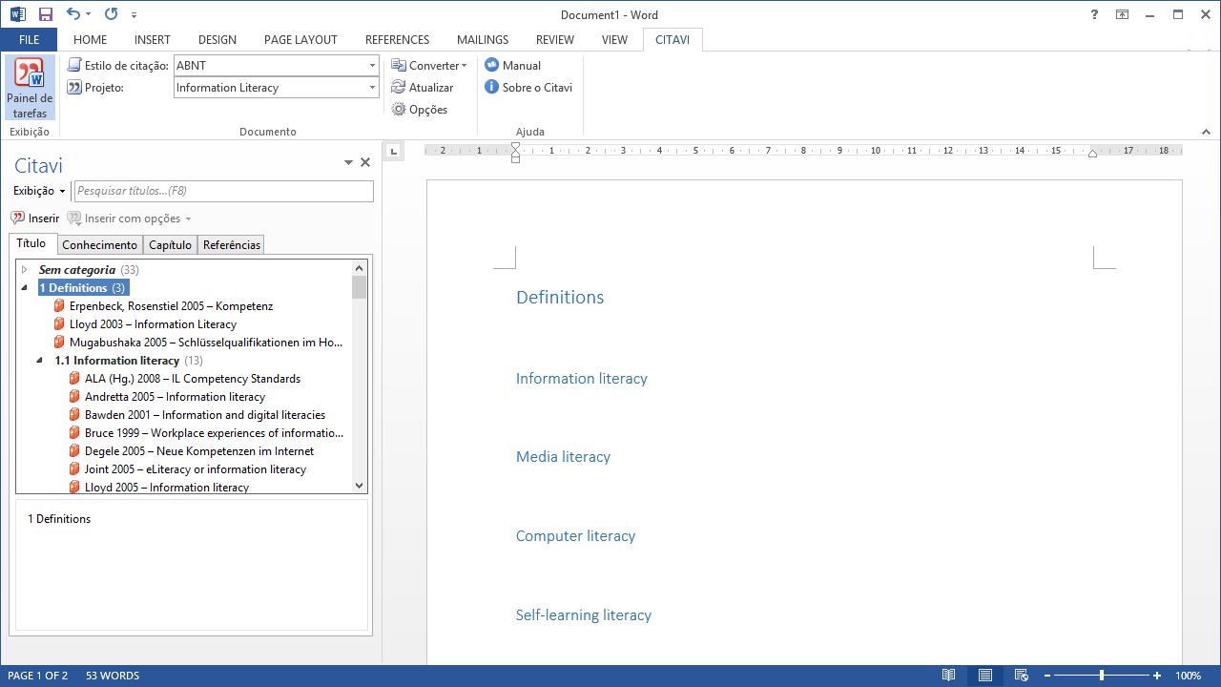
Task: Click the 100% zoom level button
Action: pos(1189,676)
